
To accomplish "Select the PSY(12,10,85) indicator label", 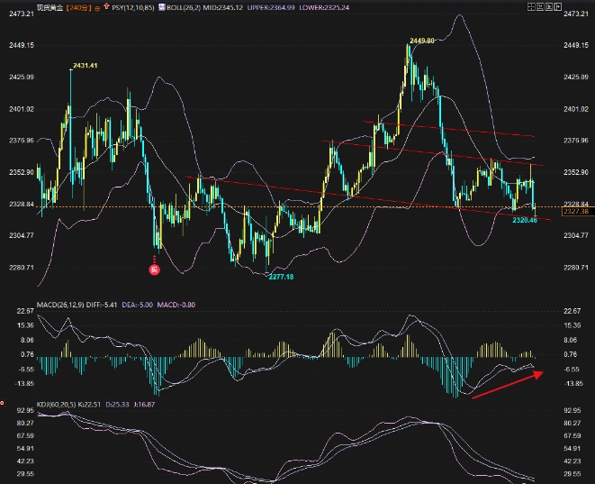I will [133, 7].
